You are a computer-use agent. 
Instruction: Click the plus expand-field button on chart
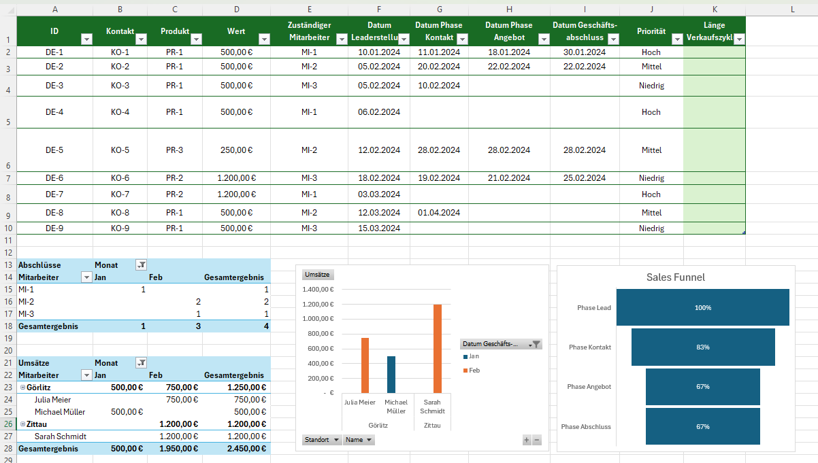(526, 440)
